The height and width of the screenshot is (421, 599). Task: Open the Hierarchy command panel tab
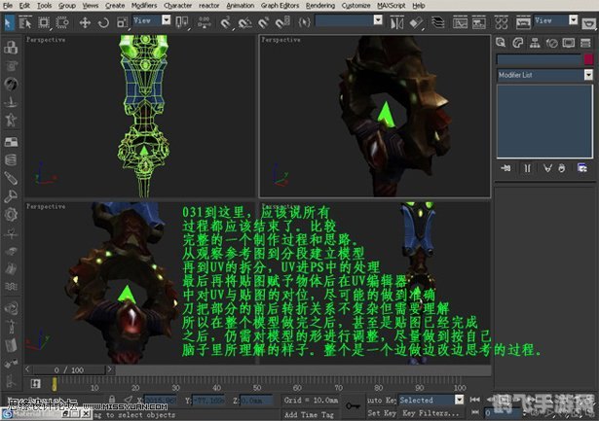534,41
